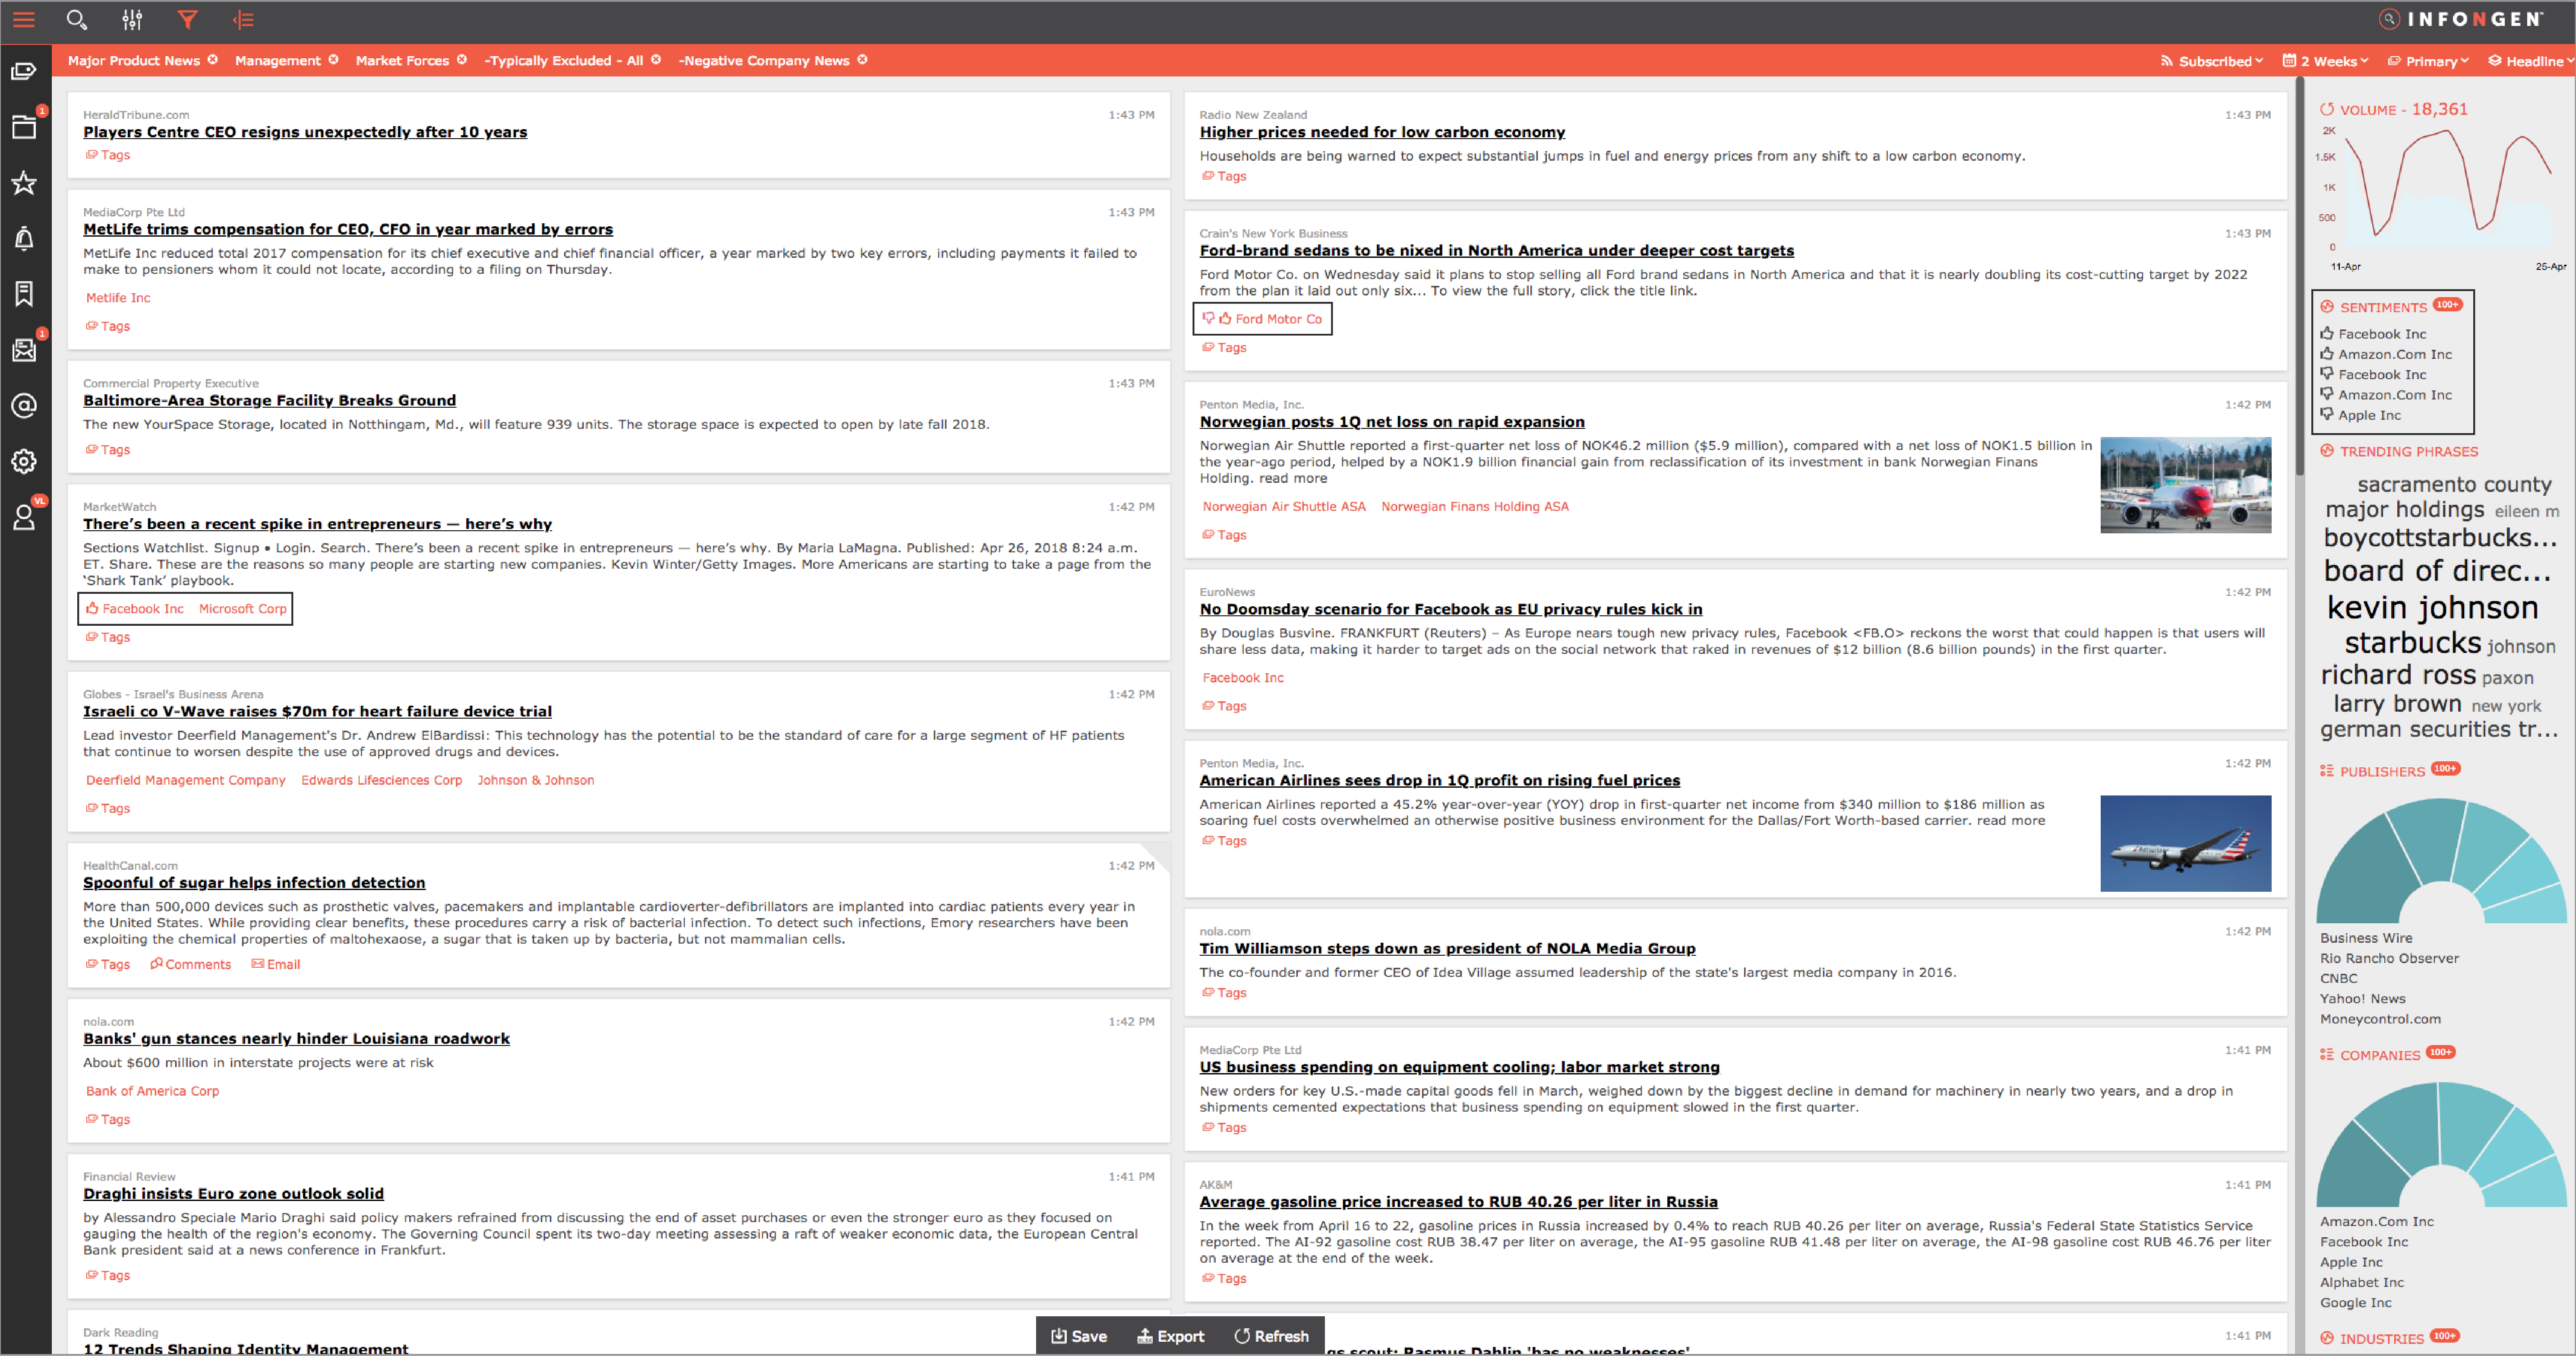2576x1356 pixels.
Task: Open the search icon in top toolbar
Action: click(x=76, y=20)
